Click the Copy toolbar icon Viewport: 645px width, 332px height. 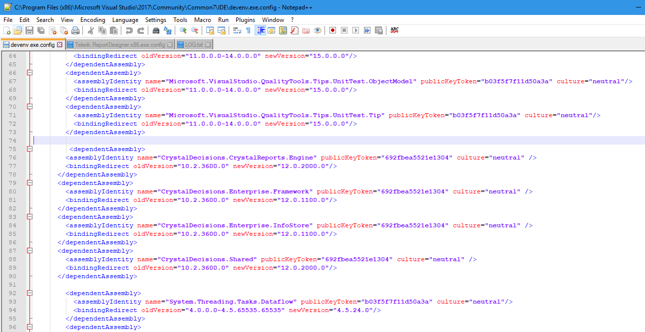tap(102, 30)
